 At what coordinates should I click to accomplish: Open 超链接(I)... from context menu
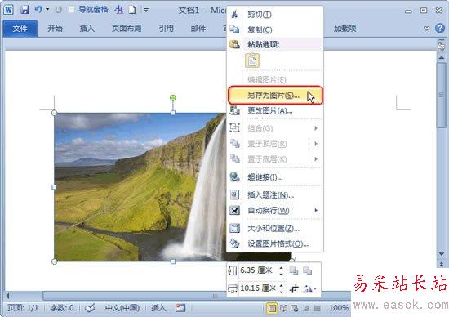point(275,177)
